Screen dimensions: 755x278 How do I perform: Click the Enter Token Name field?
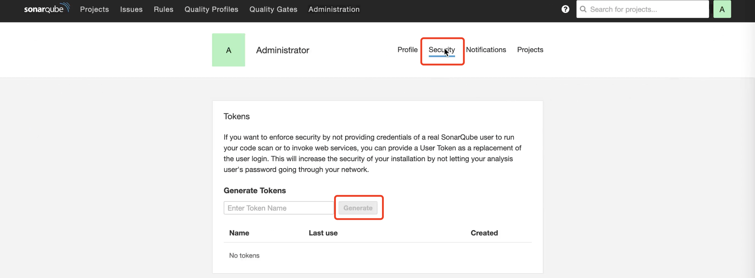tap(279, 208)
